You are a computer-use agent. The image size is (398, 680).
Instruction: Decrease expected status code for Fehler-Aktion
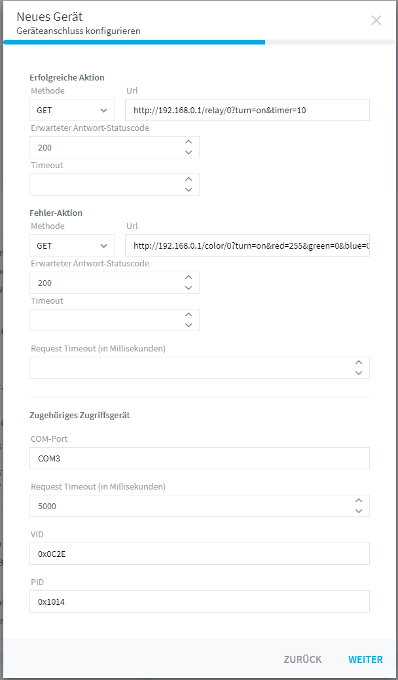(x=188, y=287)
